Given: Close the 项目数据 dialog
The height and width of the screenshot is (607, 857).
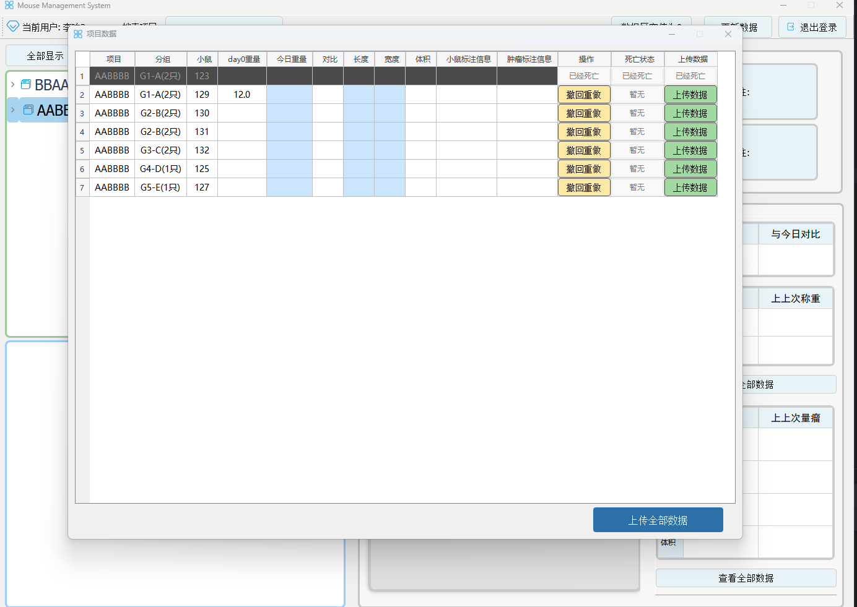Looking at the screenshot, I should coord(728,34).
